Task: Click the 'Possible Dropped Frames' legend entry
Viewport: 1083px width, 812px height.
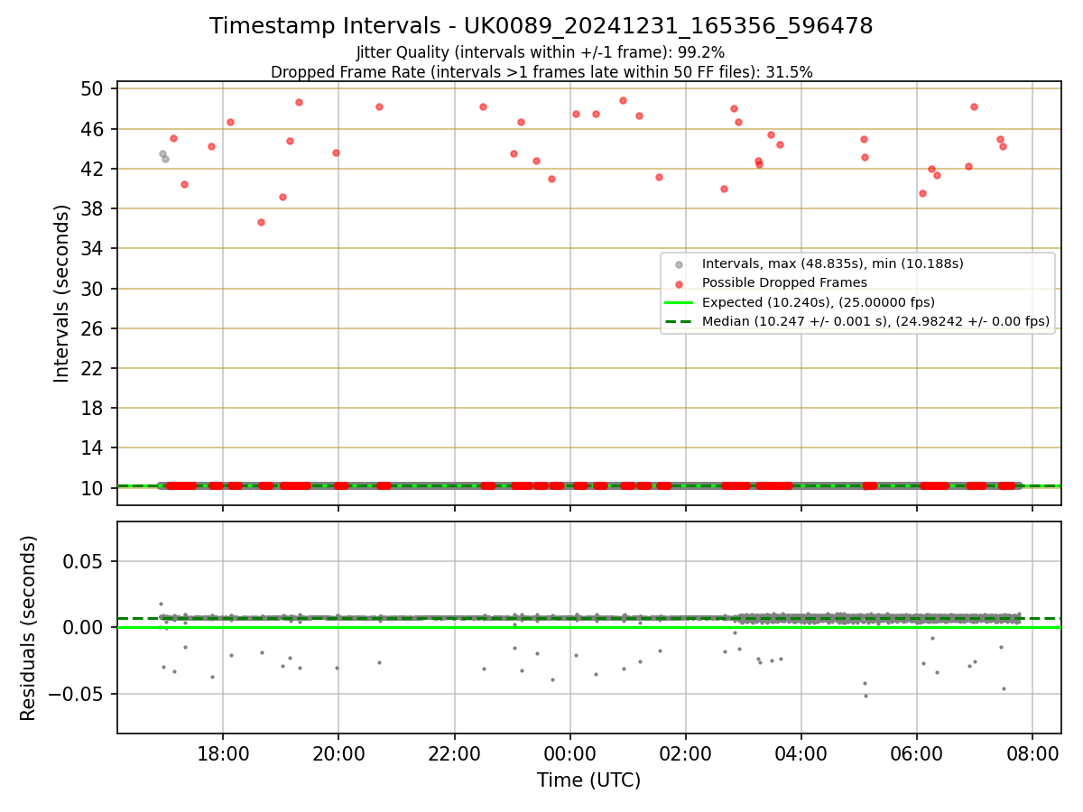Action: pos(784,282)
